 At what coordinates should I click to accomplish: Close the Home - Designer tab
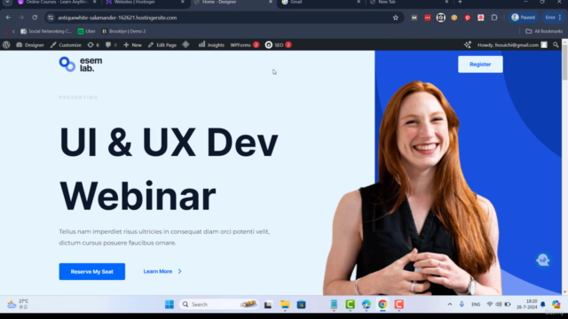270,2
